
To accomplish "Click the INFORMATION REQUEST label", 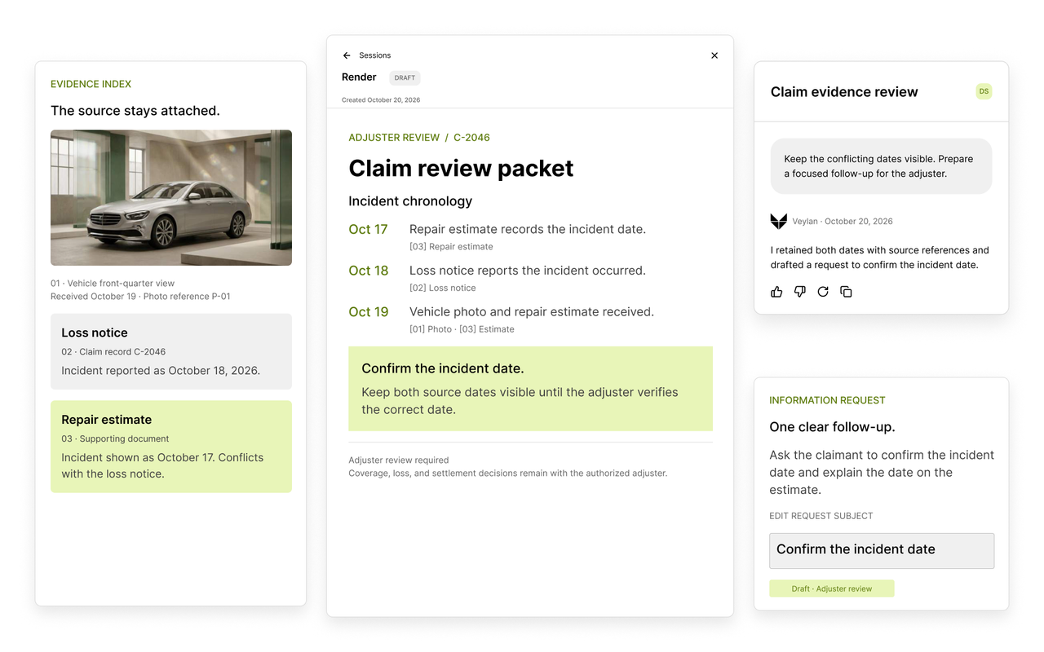I will pos(827,400).
